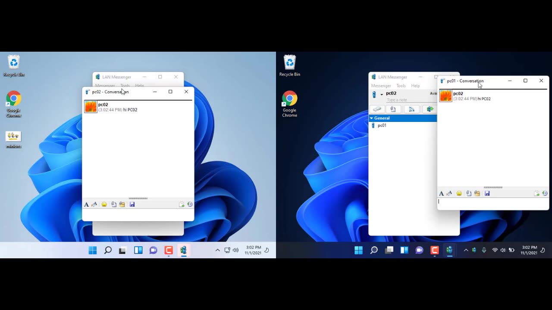
Task: Click send file icon in pc01 conversation
Action: coord(469,194)
